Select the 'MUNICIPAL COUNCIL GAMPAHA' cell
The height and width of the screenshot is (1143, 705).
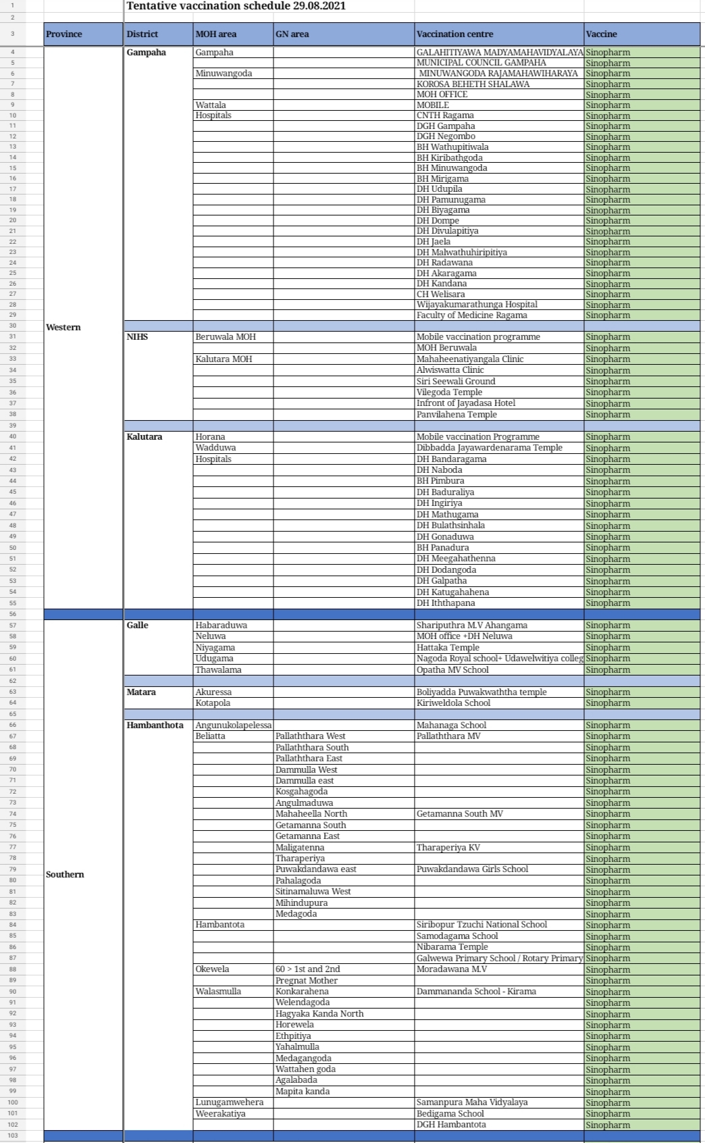[500, 63]
